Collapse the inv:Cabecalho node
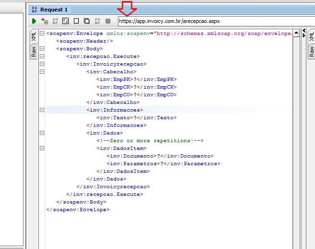Viewport: 315px width, 249px height. [42, 72]
